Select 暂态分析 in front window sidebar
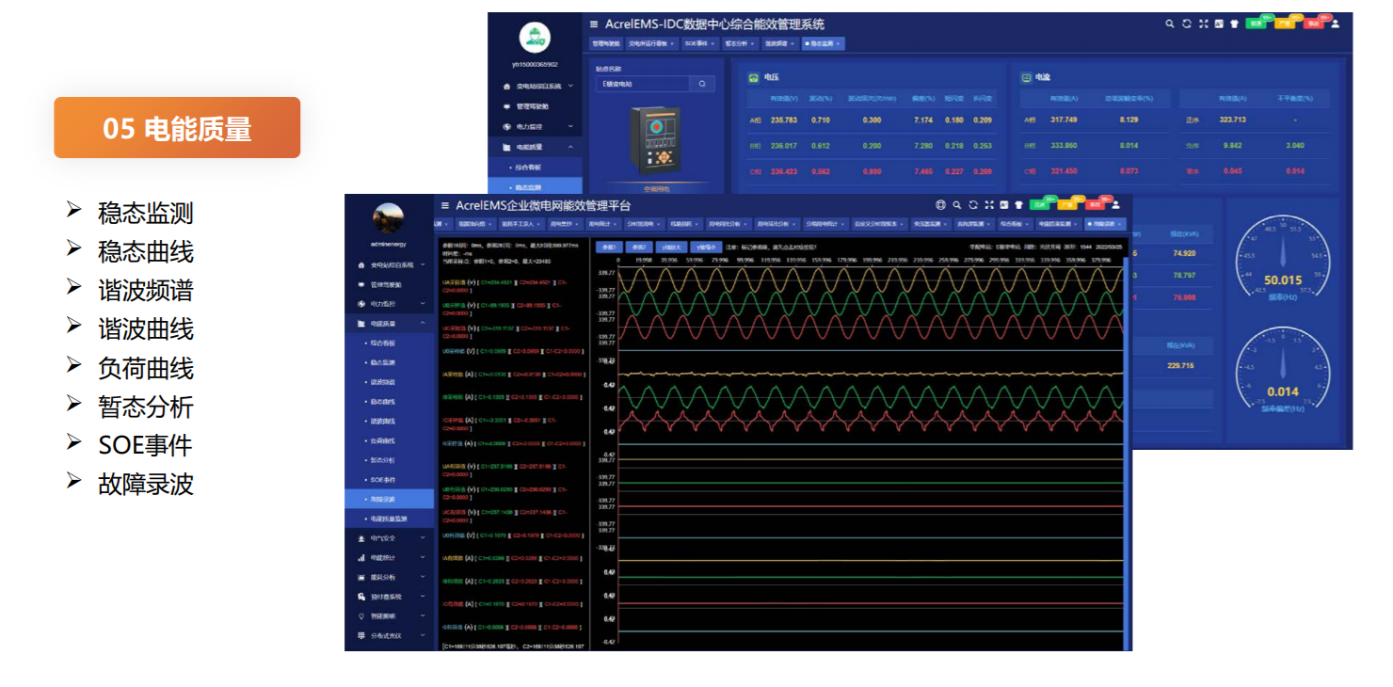1393x687 pixels. point(390,460)
